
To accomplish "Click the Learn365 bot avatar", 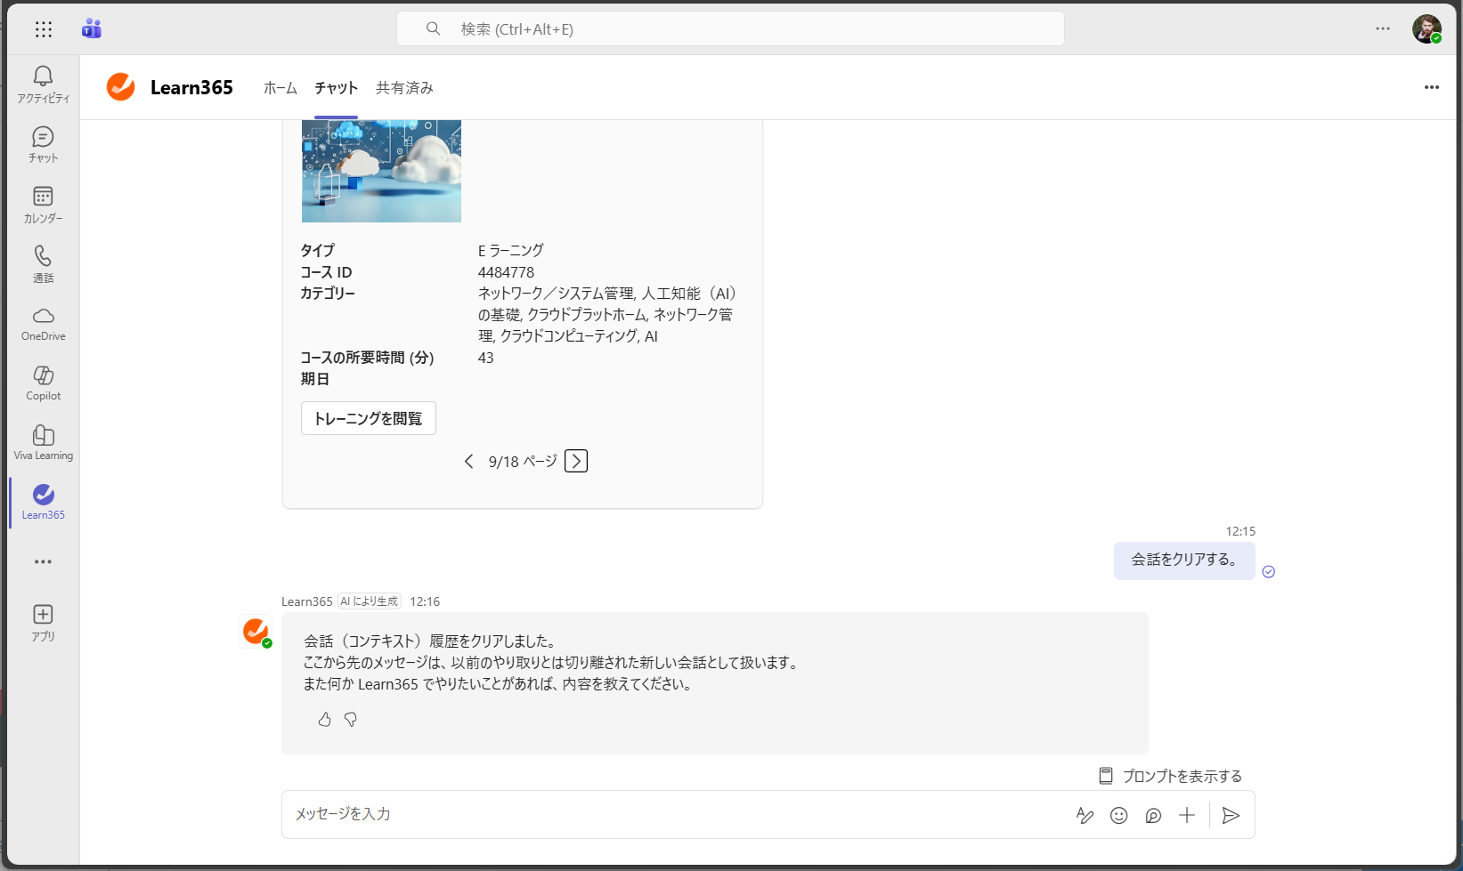I will coord(256,632).
